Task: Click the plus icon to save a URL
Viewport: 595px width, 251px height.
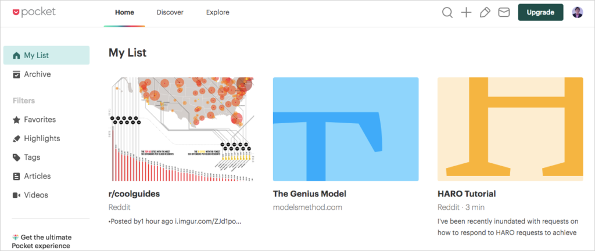Action: point(466,13)
